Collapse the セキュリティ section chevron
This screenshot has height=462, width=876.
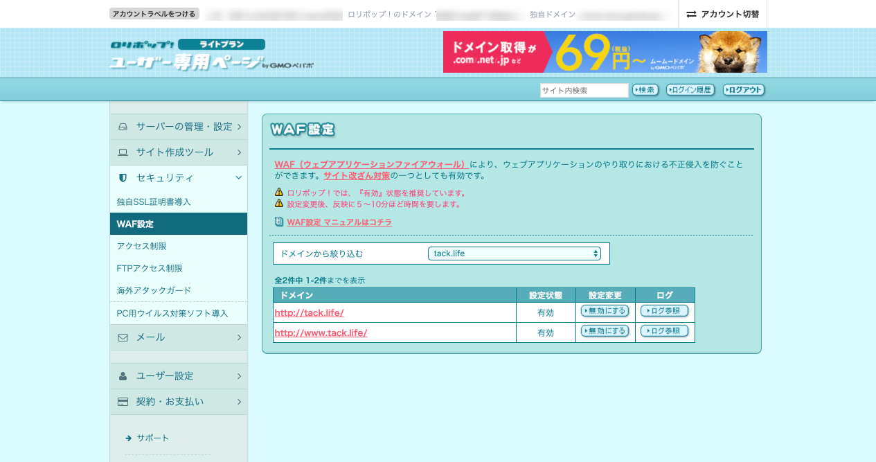pyautogui.click(x=239, y=178)
